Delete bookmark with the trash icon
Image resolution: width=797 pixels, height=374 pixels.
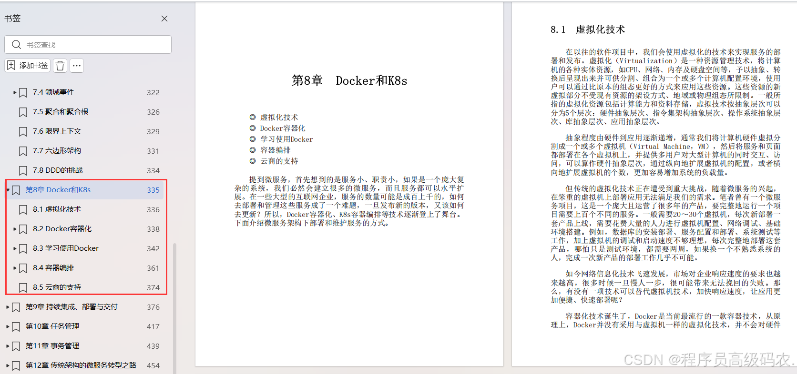click(x=60, y=66)
